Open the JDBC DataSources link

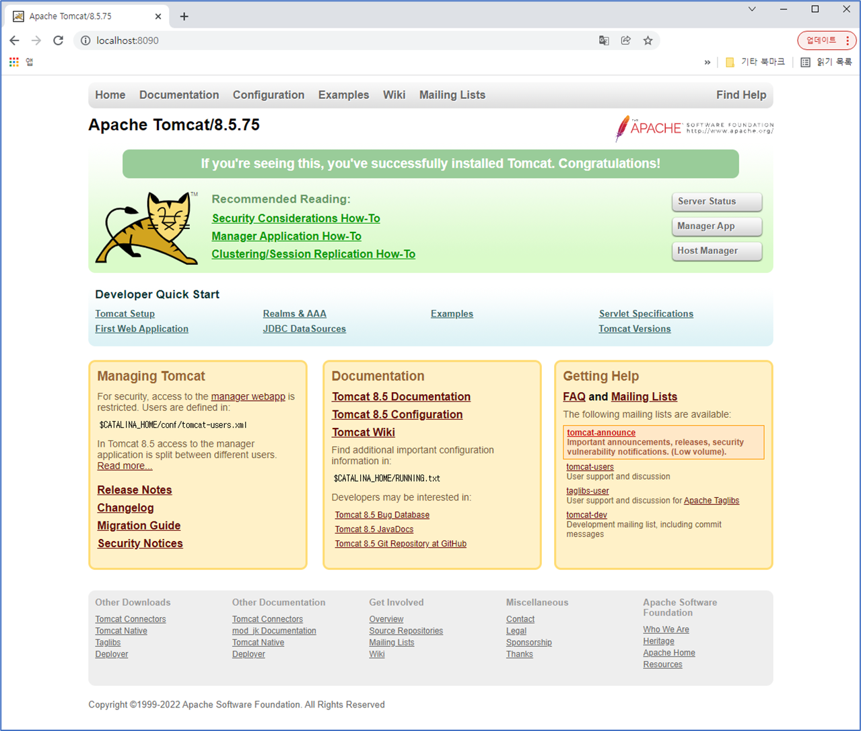pyautogui.click(x=304, y=329)
